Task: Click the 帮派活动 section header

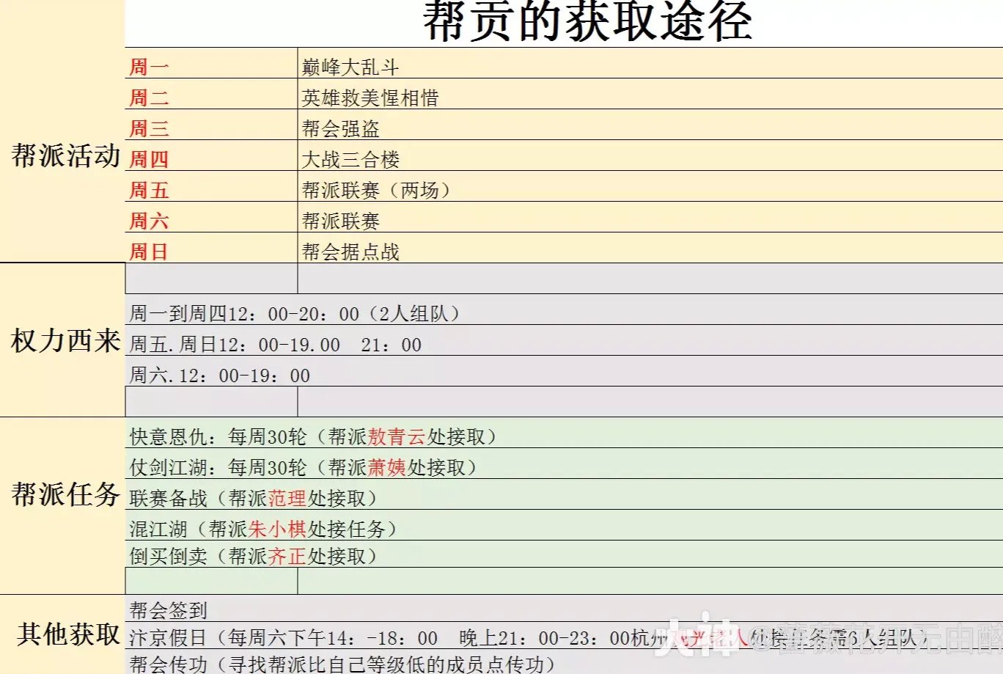Action: (62, 155)
